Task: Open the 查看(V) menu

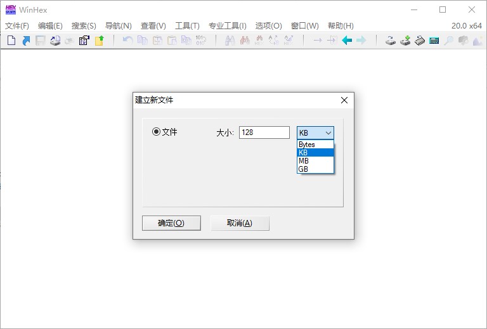Action: click(x=153, y=26)
